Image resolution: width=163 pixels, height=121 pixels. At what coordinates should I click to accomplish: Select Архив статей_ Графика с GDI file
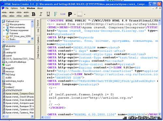pyautogui.click(x=20, y=110)
